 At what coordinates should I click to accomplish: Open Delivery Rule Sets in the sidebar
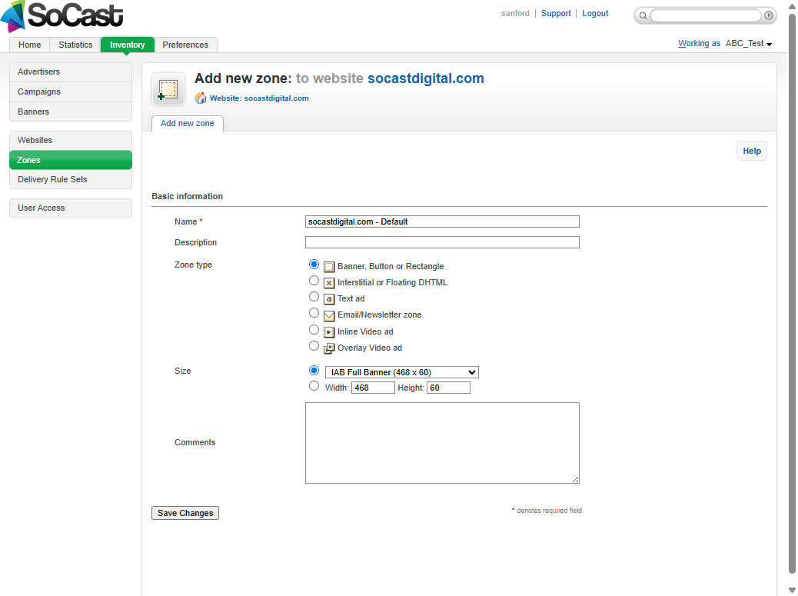click(x=71, y=179)
